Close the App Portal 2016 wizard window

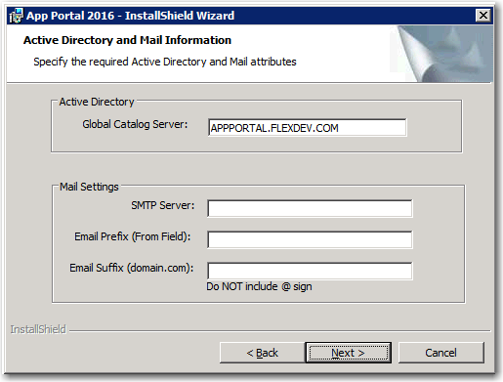483,16
